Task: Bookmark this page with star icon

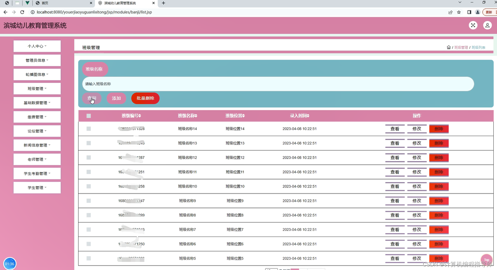Action: point(459,12)
